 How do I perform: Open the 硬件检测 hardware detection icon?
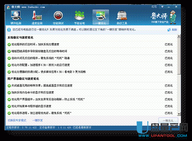tap(16, 17)
